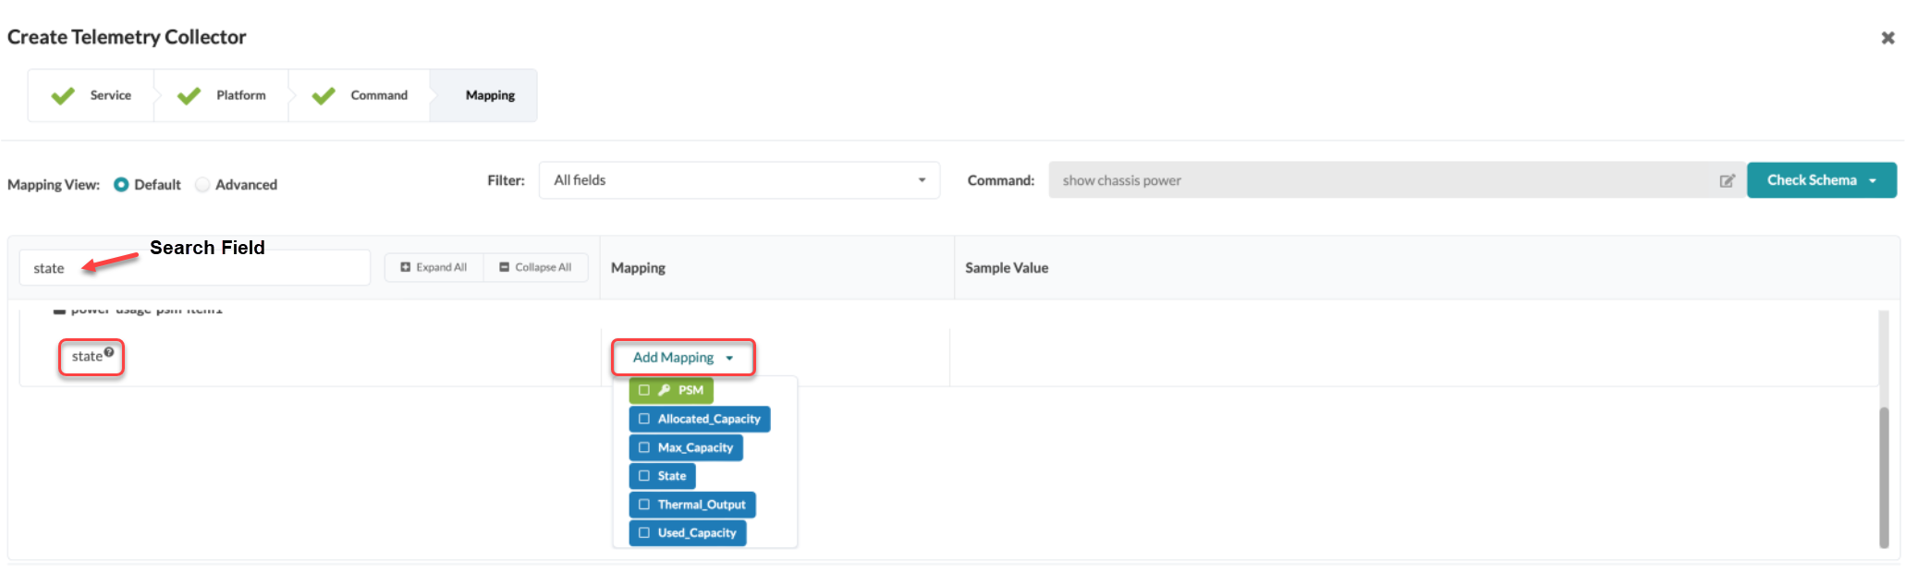1906x586 pixels.
Task: Enable the Thermal_Output checkbox
Action: (x=644, y=505)
